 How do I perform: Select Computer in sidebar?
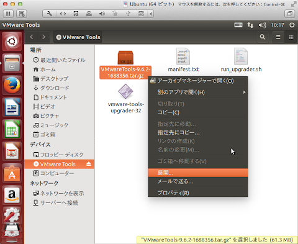(59, 173)
